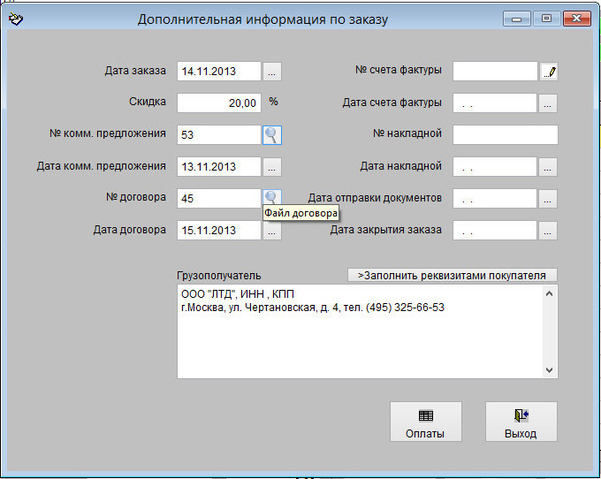Click the Дата накладной input field
This screenshot has height=479, width=601.
[495, 167]
